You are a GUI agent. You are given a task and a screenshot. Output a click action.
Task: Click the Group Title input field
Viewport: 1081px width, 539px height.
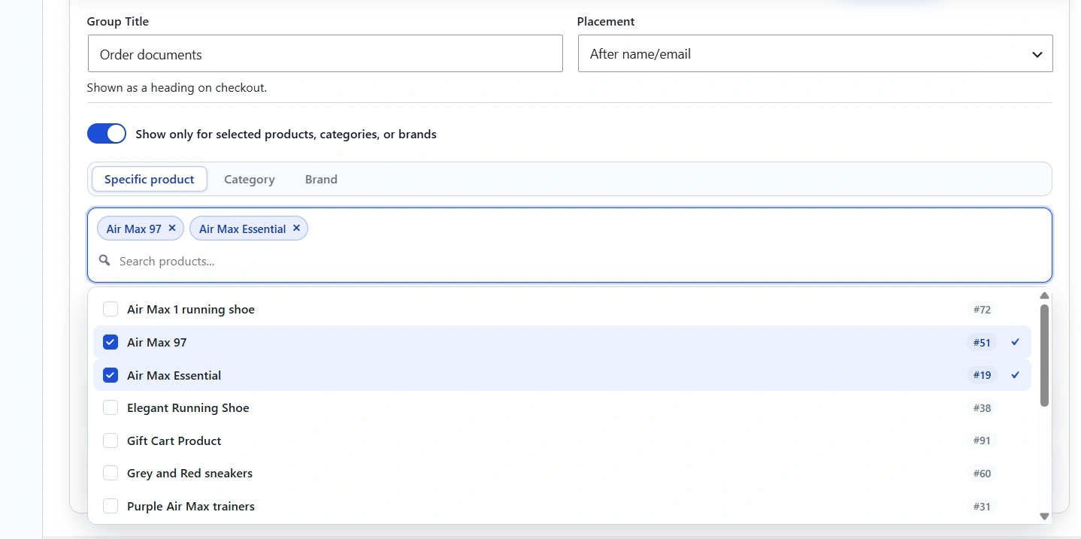[325, 53]
